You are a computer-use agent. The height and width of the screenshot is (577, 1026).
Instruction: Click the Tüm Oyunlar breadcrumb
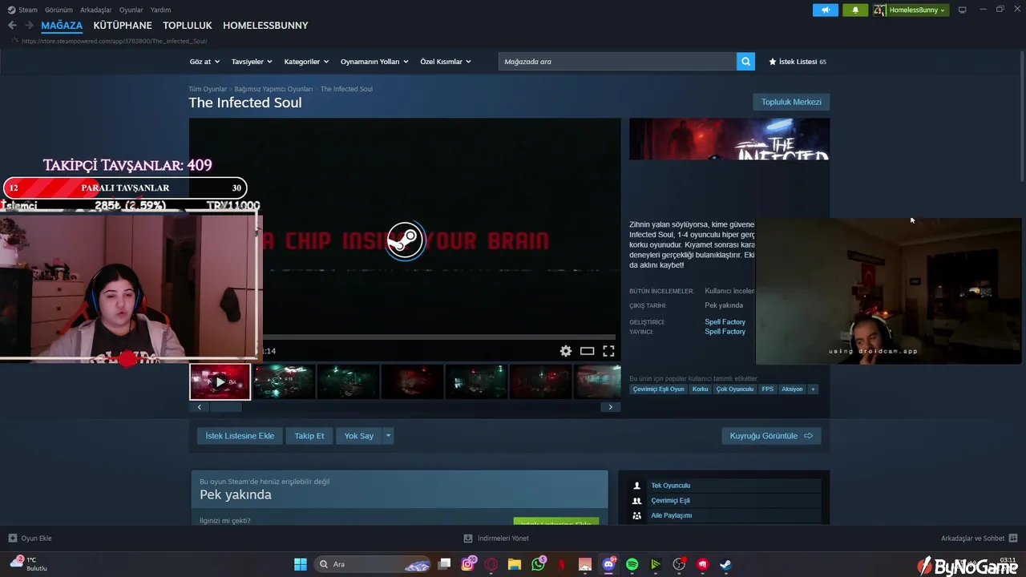click(x=208, y=89)
